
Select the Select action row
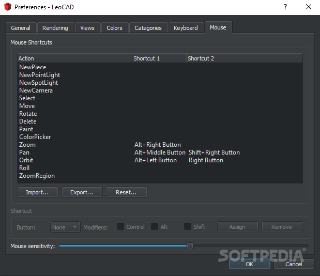pos(160,98)
